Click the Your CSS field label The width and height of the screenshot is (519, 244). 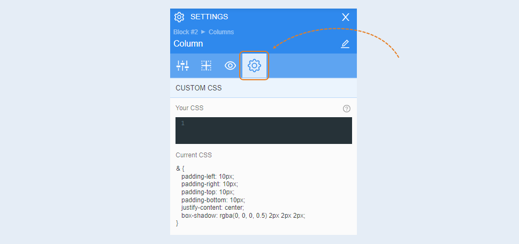click(x=189, y=108)
